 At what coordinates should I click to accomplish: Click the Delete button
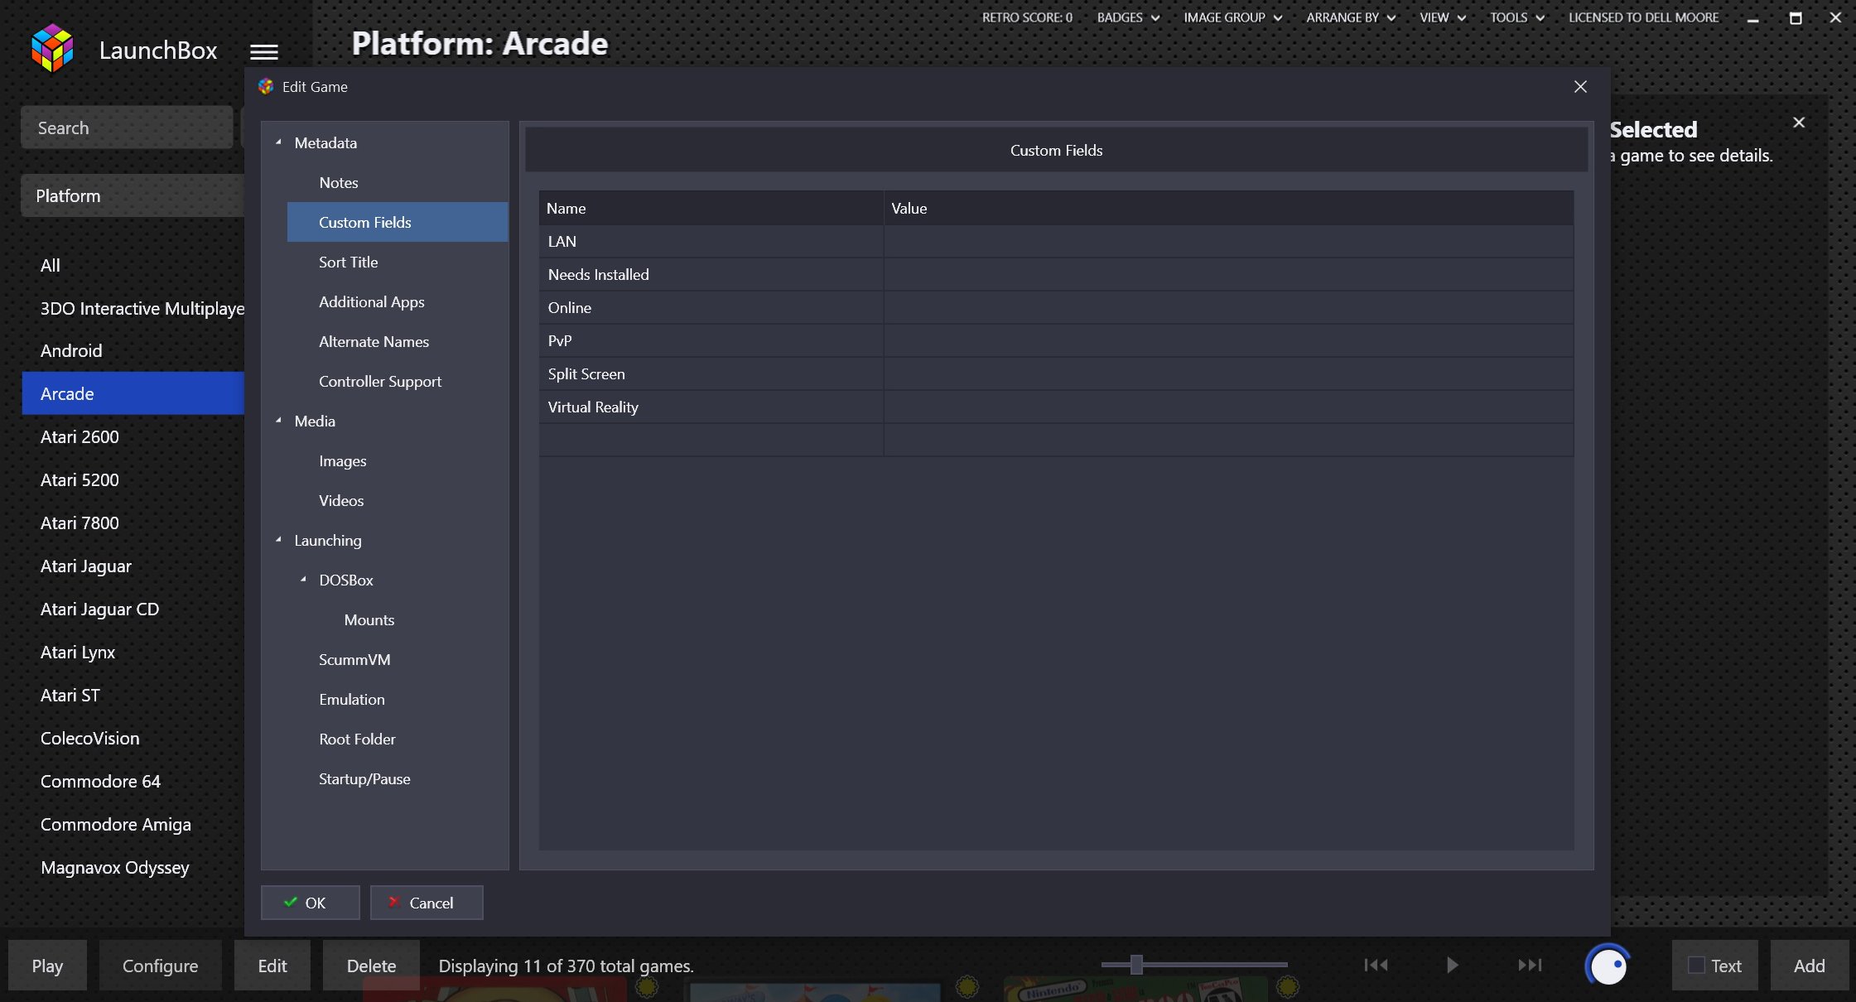coord(371,966)
